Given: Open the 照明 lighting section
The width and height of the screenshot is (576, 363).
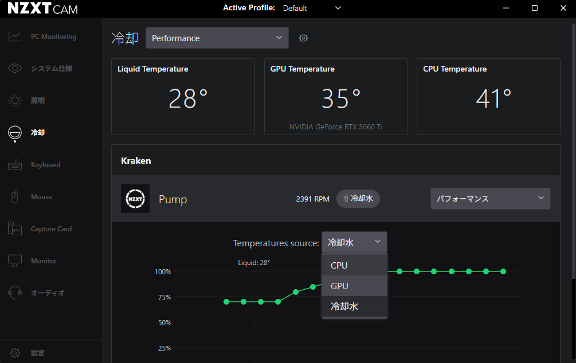Looking at the screenshot, I should (x=38, y=100).
